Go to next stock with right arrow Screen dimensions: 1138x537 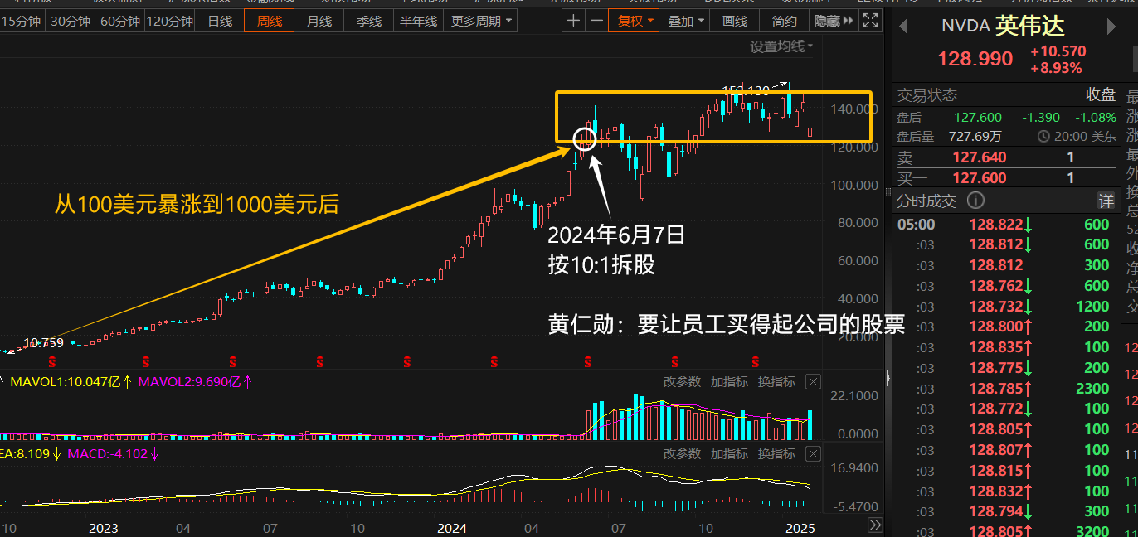coord(1111,27)
